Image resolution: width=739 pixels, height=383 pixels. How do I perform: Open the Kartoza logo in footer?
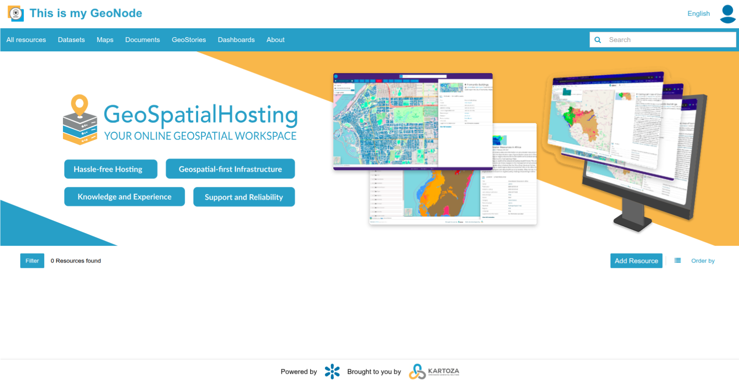(x=434, y=371)
